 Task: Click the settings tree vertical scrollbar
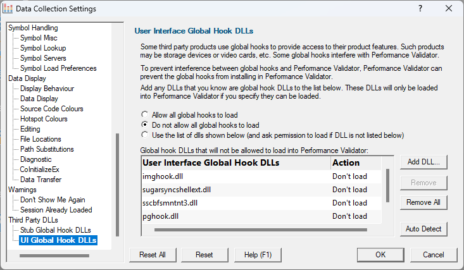tap(117, 185)
